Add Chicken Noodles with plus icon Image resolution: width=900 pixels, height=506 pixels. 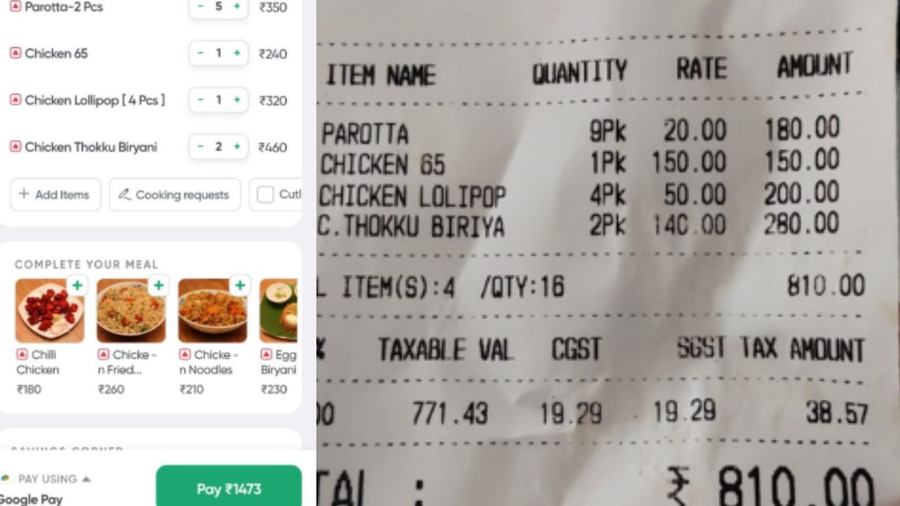point(240,285)
